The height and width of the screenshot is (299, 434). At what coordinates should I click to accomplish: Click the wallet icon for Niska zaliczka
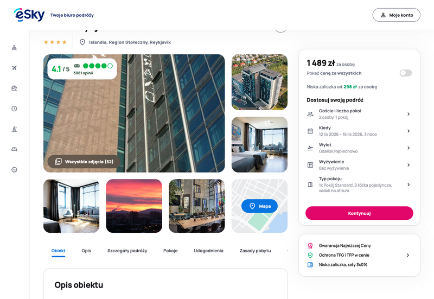(x=310, y=265)
